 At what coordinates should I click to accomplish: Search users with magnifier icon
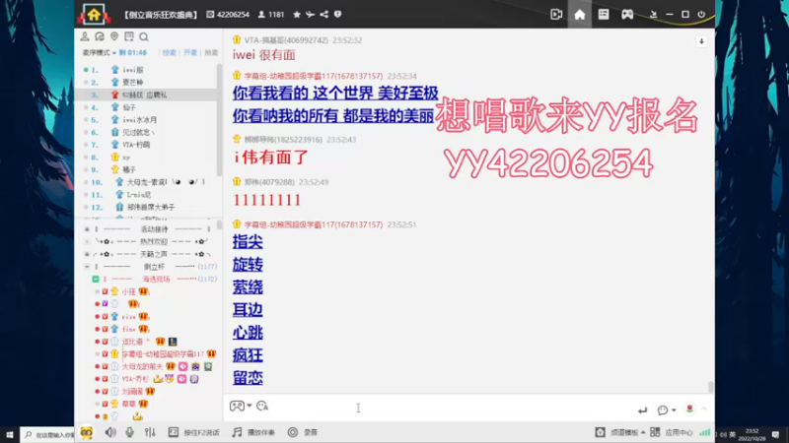[x=144, y=36]
